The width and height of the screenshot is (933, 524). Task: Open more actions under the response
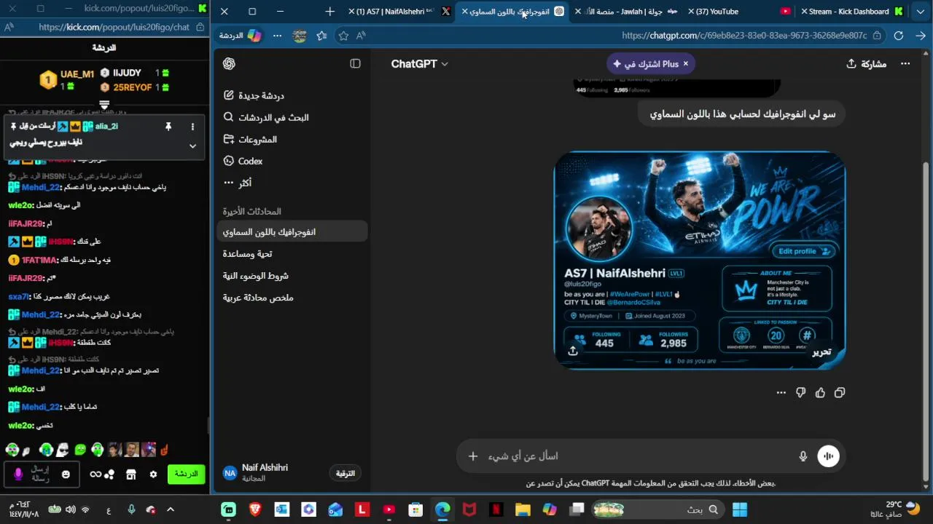coord(781,393)
